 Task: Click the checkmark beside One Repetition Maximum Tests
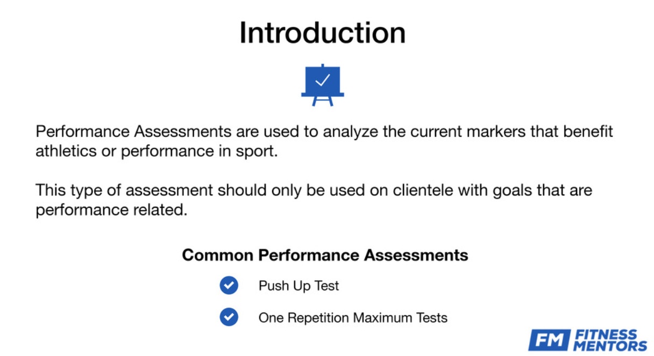point(229,317)
